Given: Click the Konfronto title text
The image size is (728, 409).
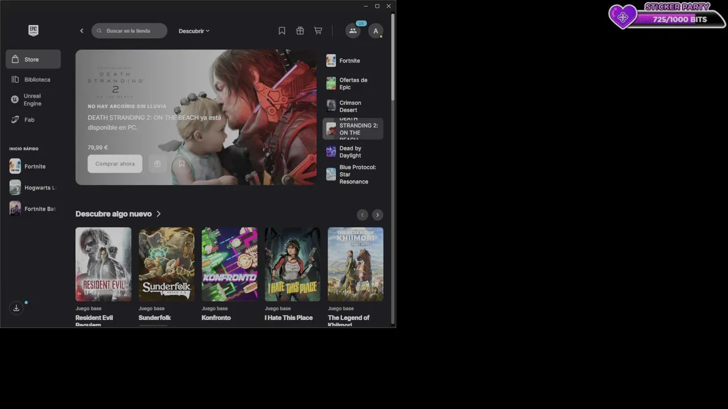Looking at the screenshot, I should 216,318.
